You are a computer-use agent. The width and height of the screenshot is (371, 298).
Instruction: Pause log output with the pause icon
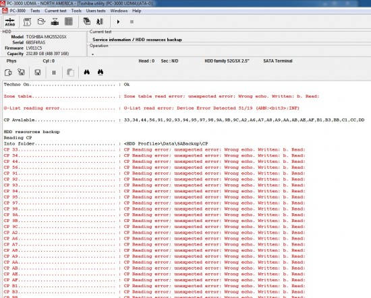tap(54, 73)
